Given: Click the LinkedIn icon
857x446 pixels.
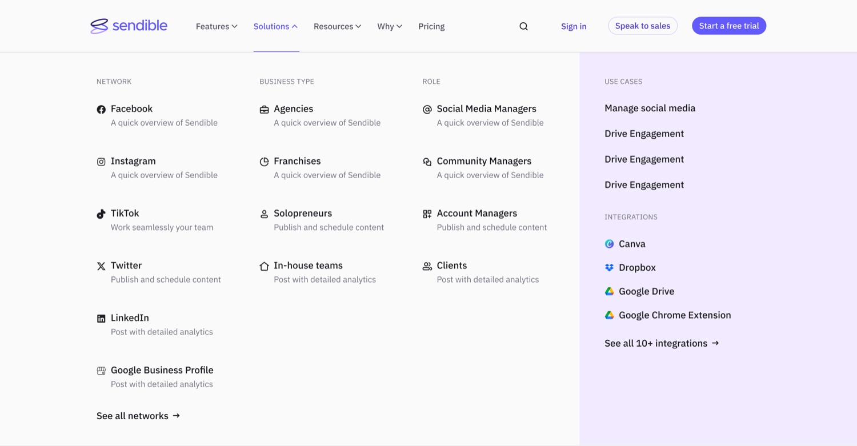Looking at the screenshot, I should [101, 319].
